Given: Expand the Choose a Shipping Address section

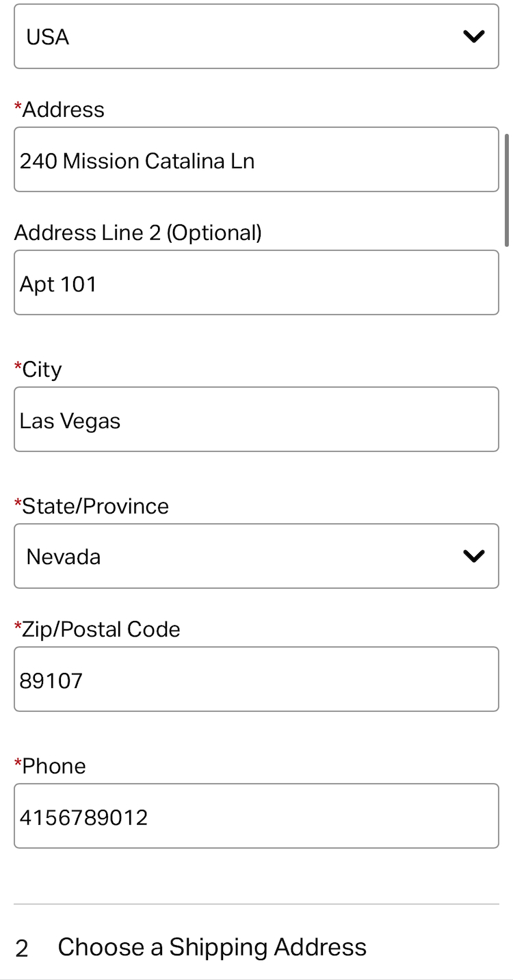Looking at the screenshot, I should pyautogui.click(x=212, y=947).
